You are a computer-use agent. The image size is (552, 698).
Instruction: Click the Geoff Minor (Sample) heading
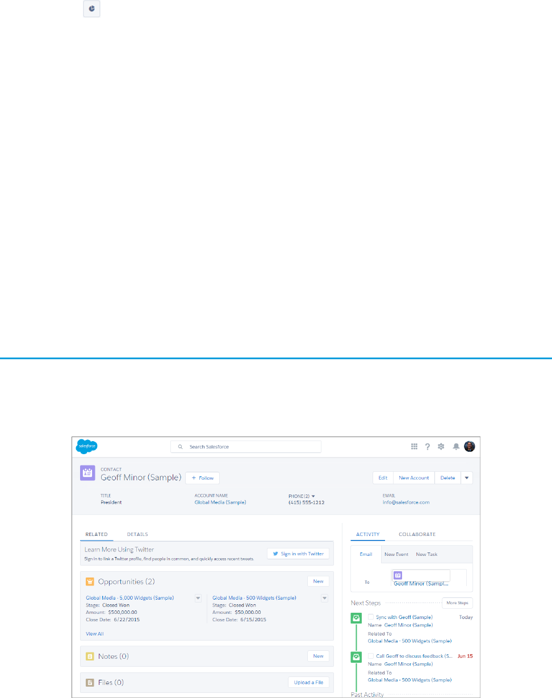141,477
